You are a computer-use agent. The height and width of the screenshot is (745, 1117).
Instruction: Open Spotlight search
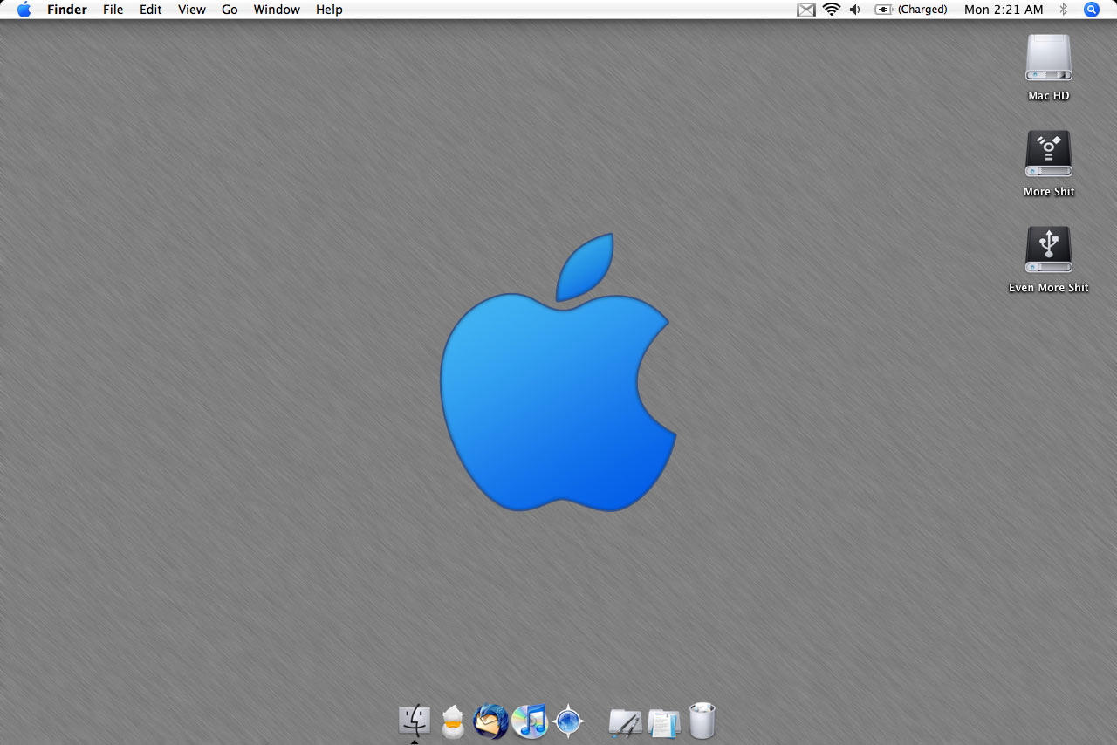[1092, 10]
